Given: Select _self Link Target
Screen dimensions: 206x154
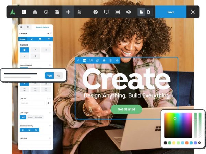Looking at the screenshot, I should (23, 117).
